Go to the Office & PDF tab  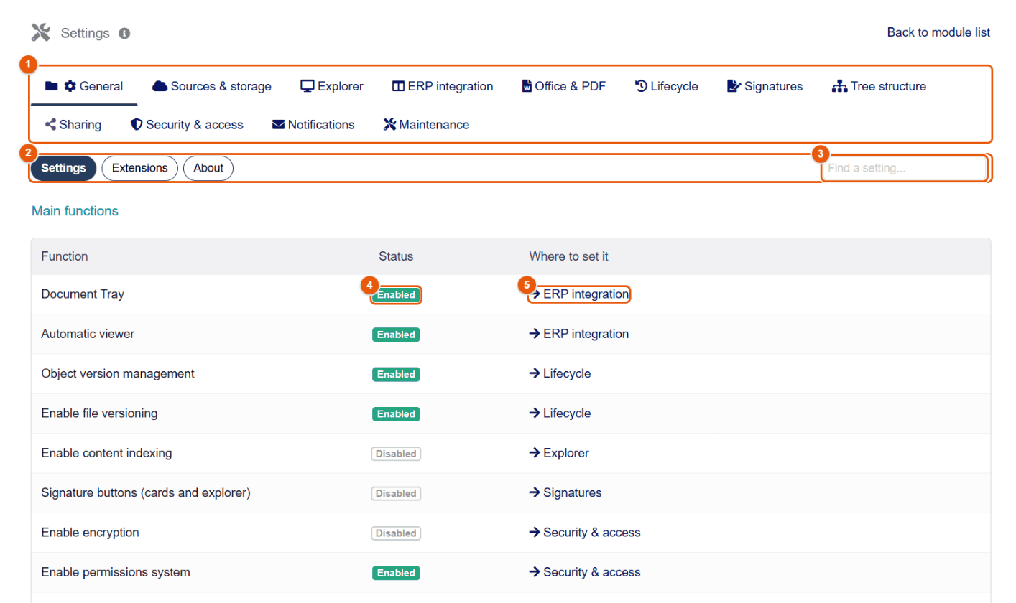564,86
